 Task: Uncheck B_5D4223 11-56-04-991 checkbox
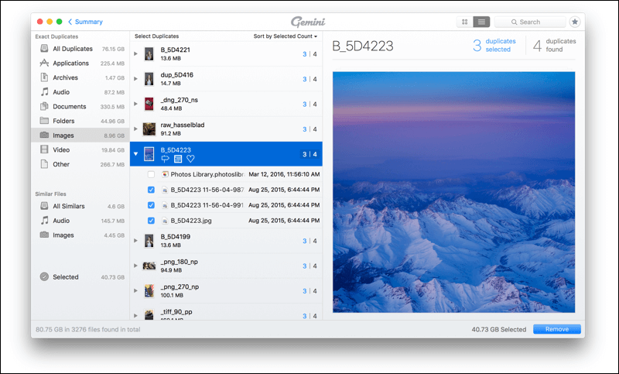pos(151,205)
